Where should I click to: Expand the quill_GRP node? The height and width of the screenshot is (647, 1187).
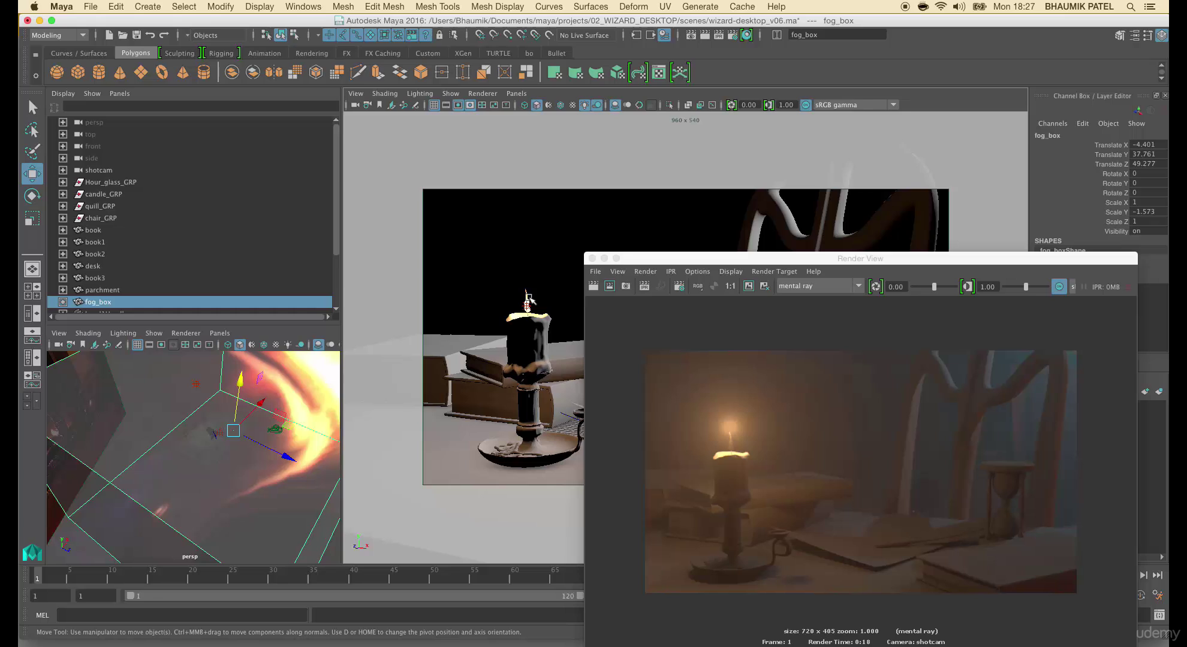click(63, 206)
